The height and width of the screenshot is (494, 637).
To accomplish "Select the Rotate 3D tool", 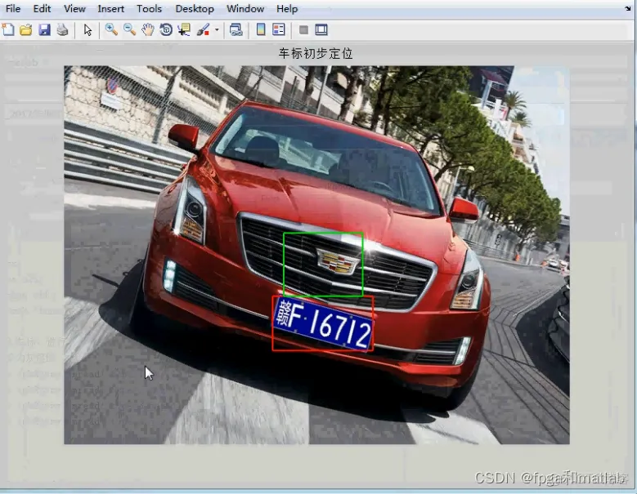I will (166, 29).
